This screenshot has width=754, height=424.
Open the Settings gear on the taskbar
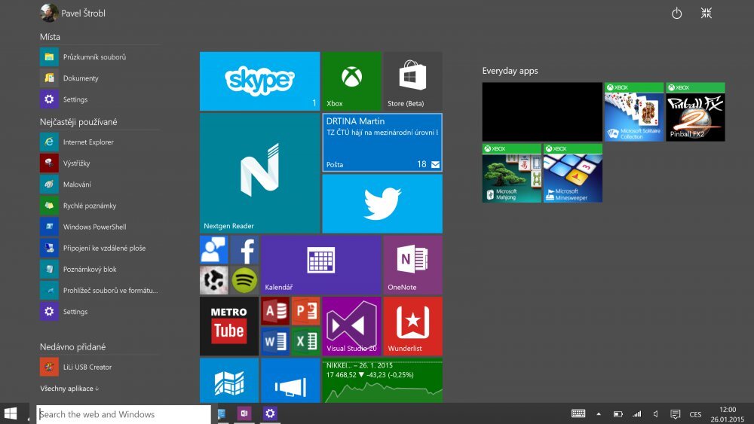[x=270, y=413]
